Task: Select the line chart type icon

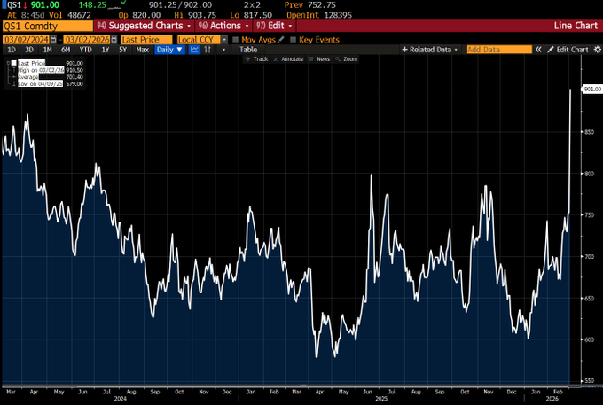Action: [x=193, y=50]
